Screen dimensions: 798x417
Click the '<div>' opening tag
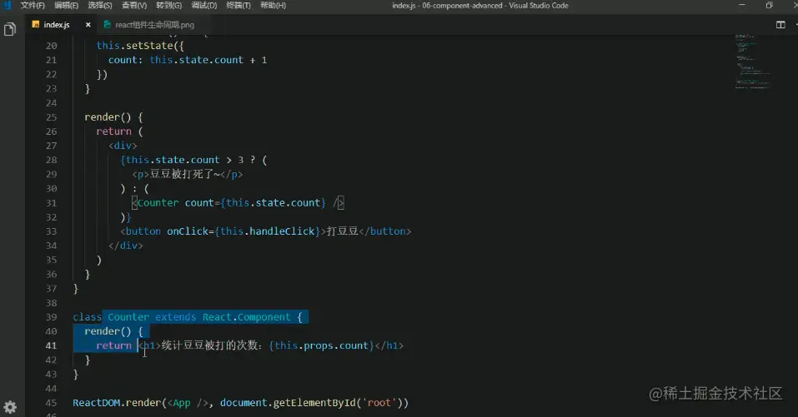tap(123, 146)
